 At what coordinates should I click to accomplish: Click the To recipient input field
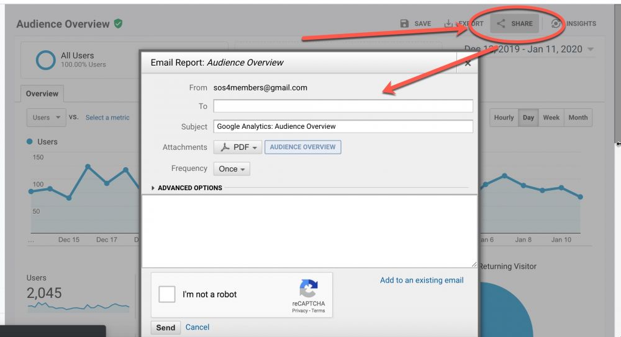[343, 106]
